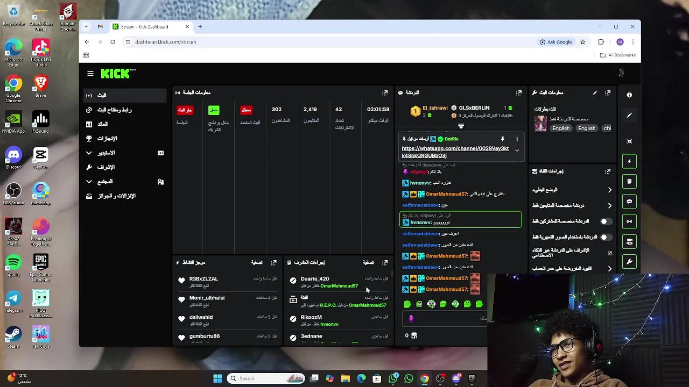Select RikoozM in moderator actions
The height and width of the screenshot is (387, 689).
311,317
